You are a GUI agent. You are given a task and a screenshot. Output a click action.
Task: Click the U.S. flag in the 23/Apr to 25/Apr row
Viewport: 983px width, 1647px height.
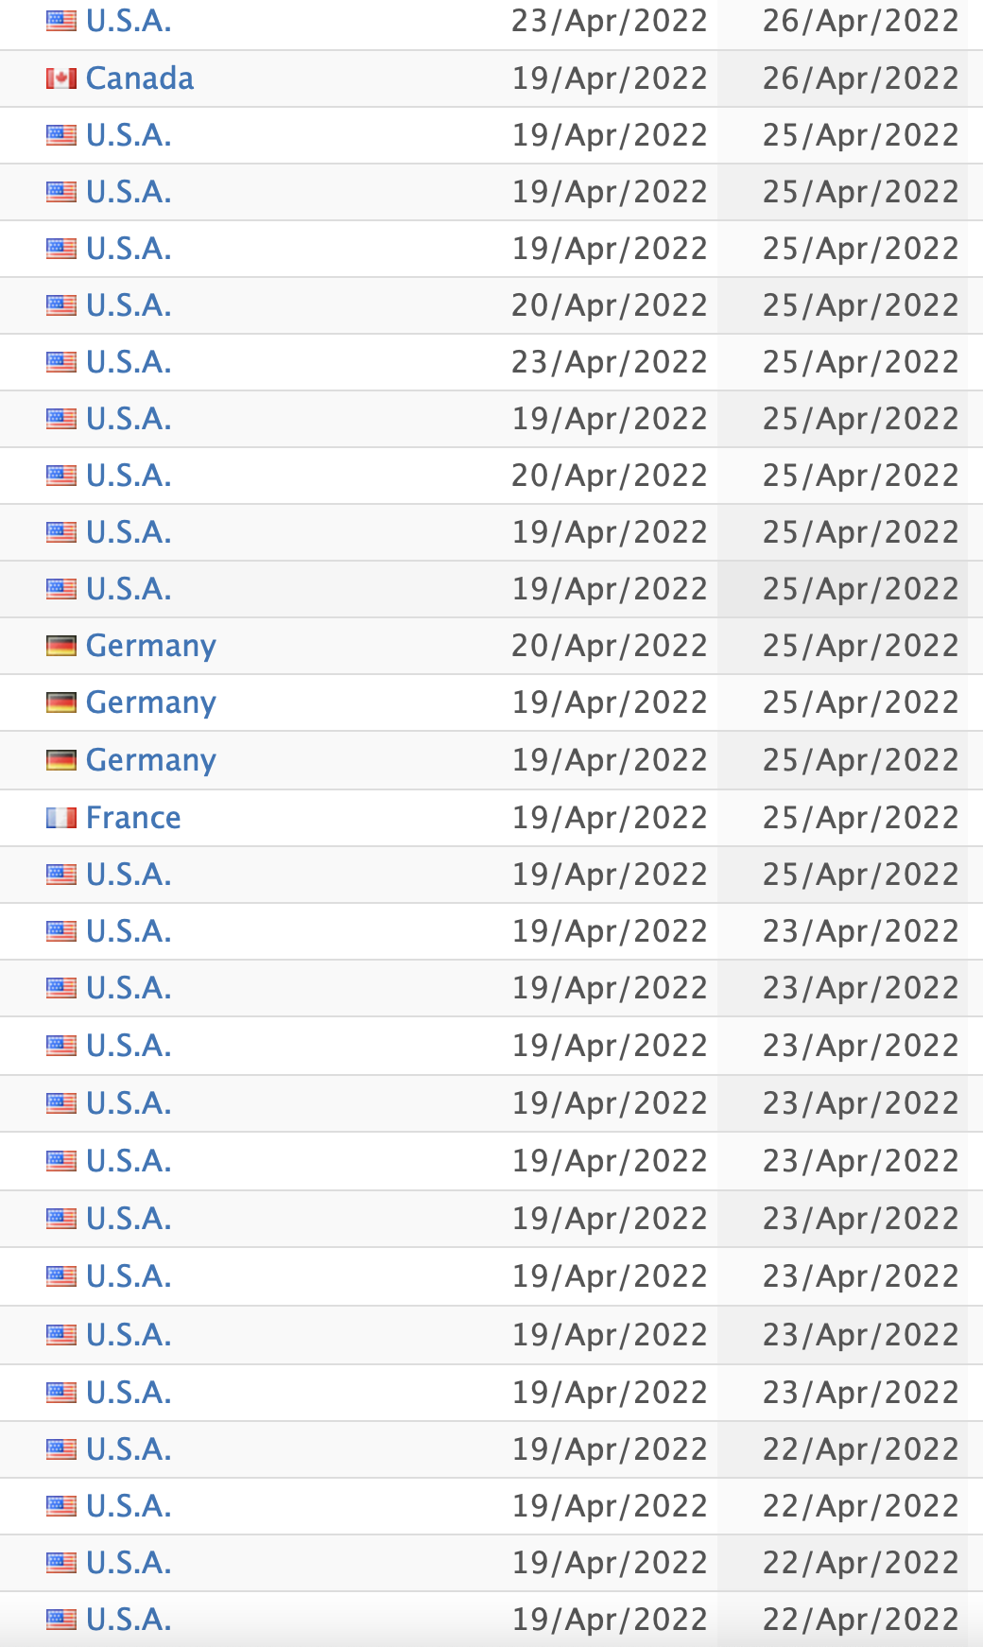pos(61,362)
